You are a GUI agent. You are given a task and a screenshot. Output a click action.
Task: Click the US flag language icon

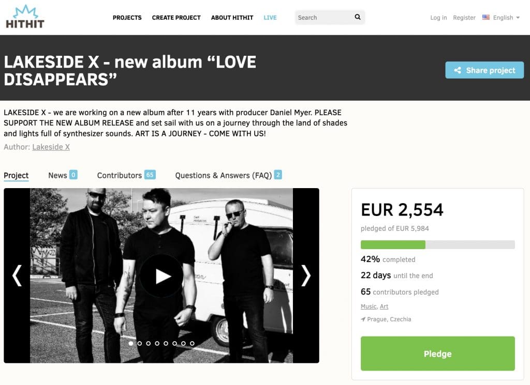(485, 17)
